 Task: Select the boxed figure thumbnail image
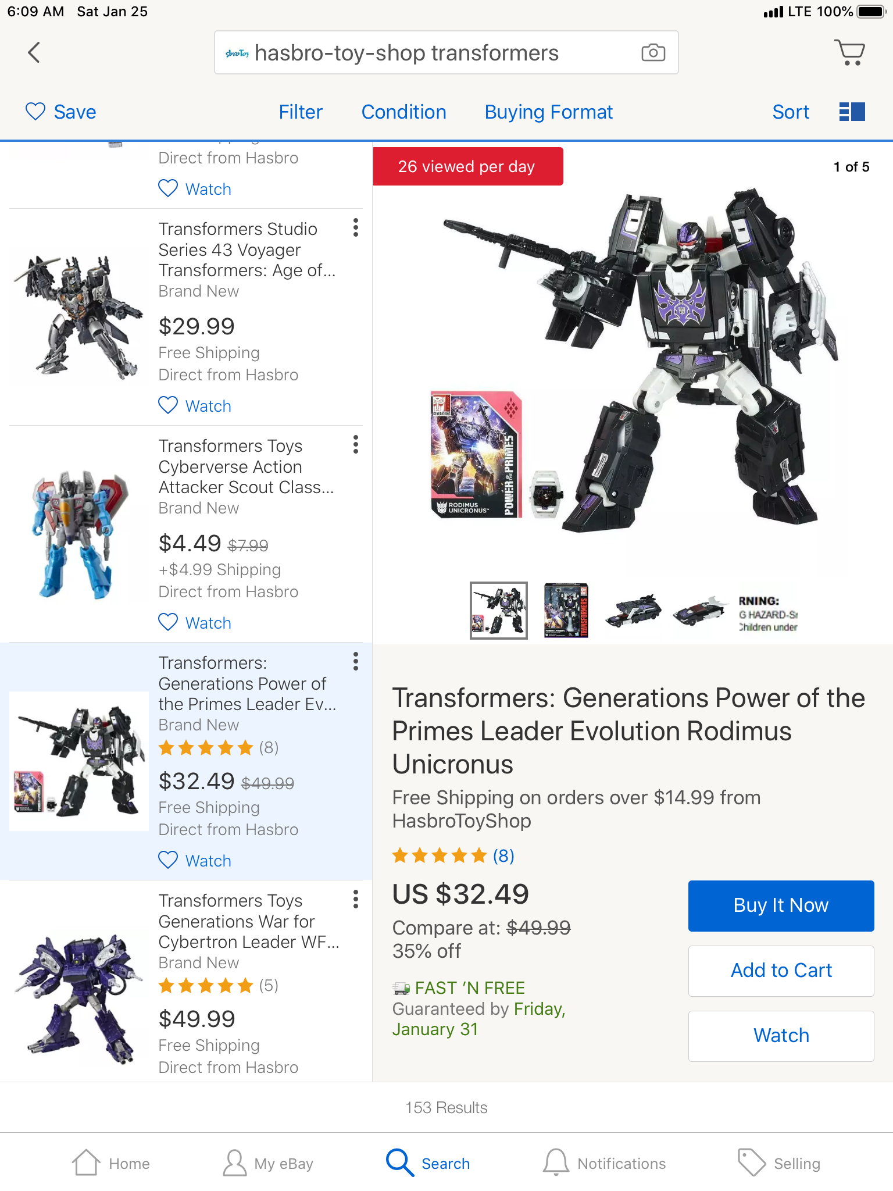tap(566, 611)
